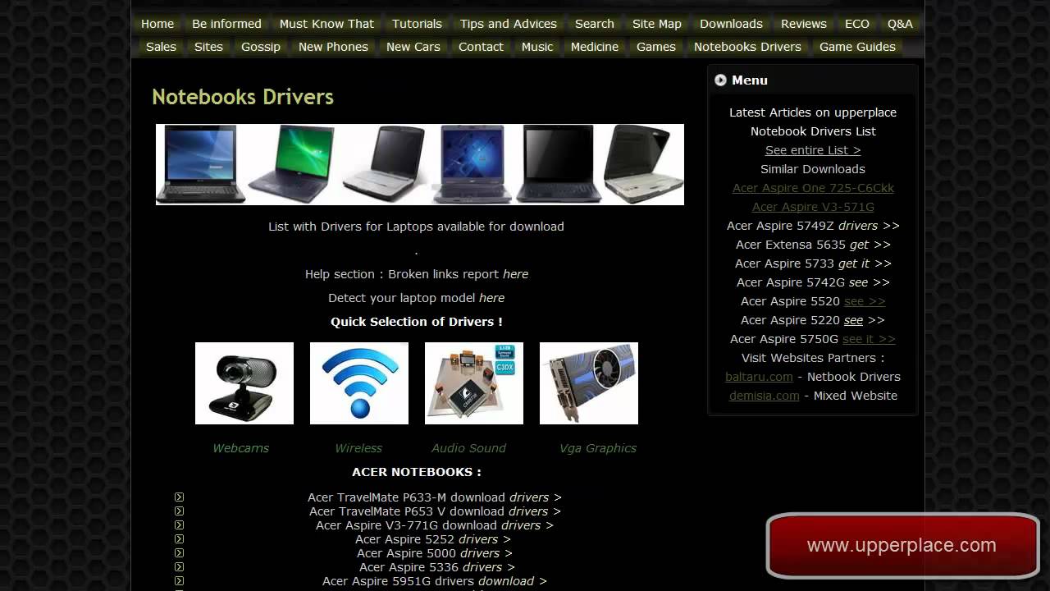The image size is (1050, 591).
Task: Open the Search menu item
Action: coord(595,24)
